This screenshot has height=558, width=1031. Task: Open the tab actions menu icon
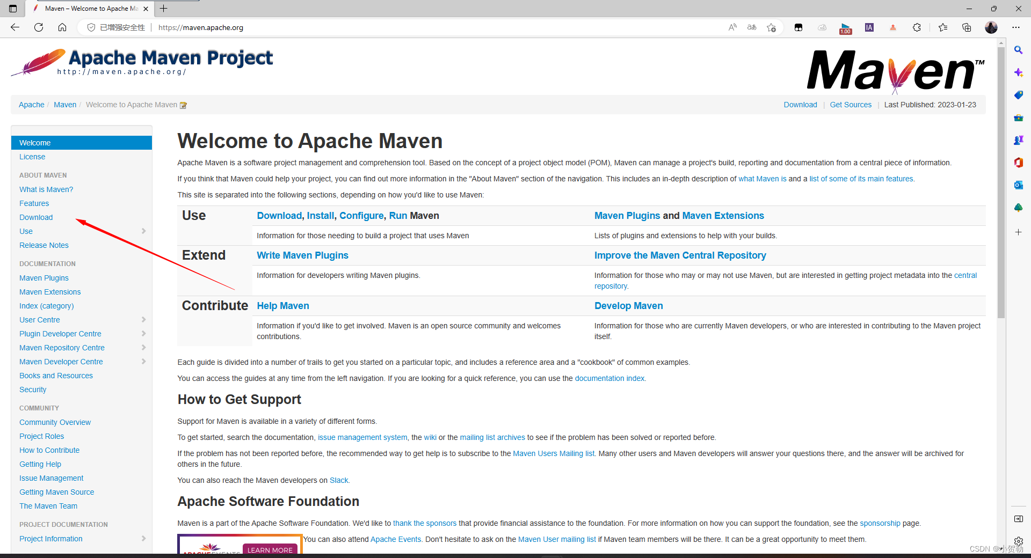13,9
